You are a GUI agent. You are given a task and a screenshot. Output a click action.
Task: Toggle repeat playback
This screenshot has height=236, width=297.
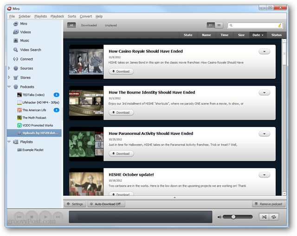(x=274, y=217)
